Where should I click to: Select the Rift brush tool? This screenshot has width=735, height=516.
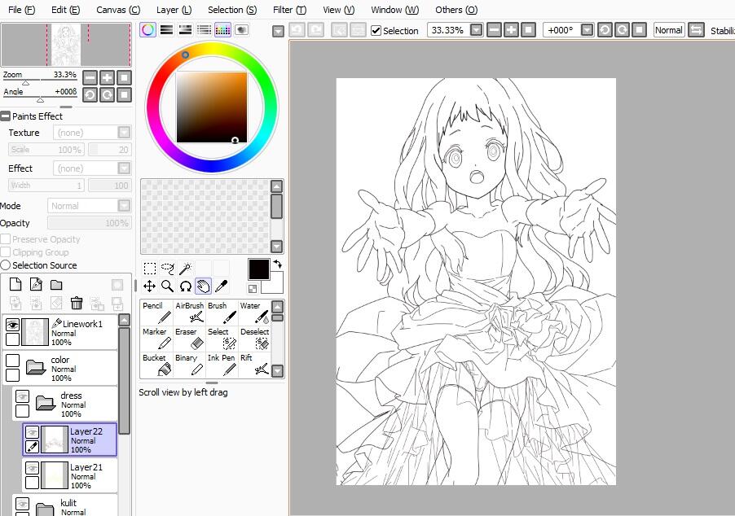tap(254, 365)
